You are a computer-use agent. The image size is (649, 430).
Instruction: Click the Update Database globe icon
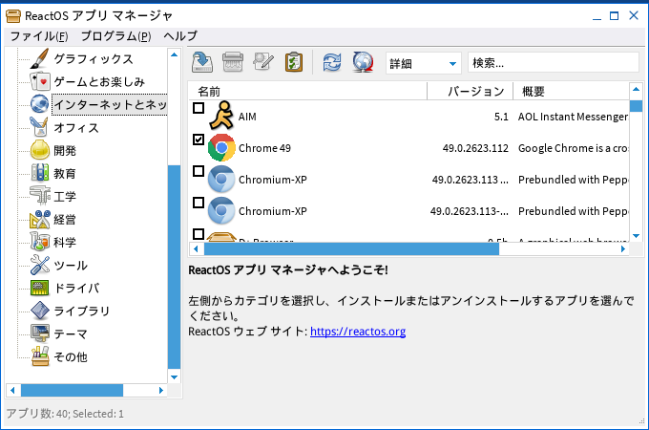(x=363, y=62)
